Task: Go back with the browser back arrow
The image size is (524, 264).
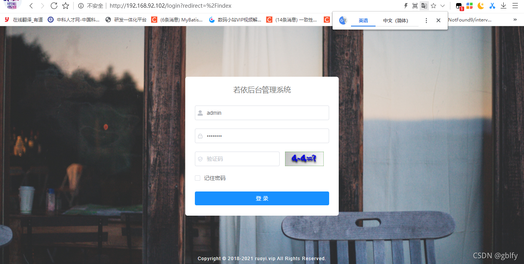Action: [31, 6]
